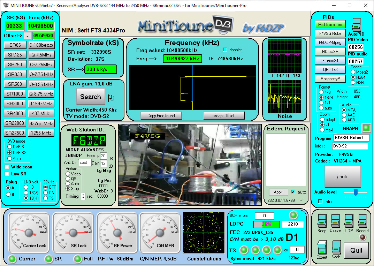Enable the Wide scan checkbox
The height and width of the screenshot is (266, 374).
[x=7, y=167]
